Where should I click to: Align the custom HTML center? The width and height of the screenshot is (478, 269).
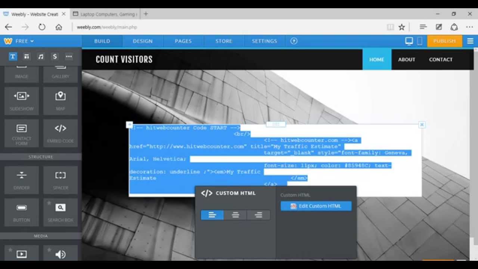click(x=235, y=215)
